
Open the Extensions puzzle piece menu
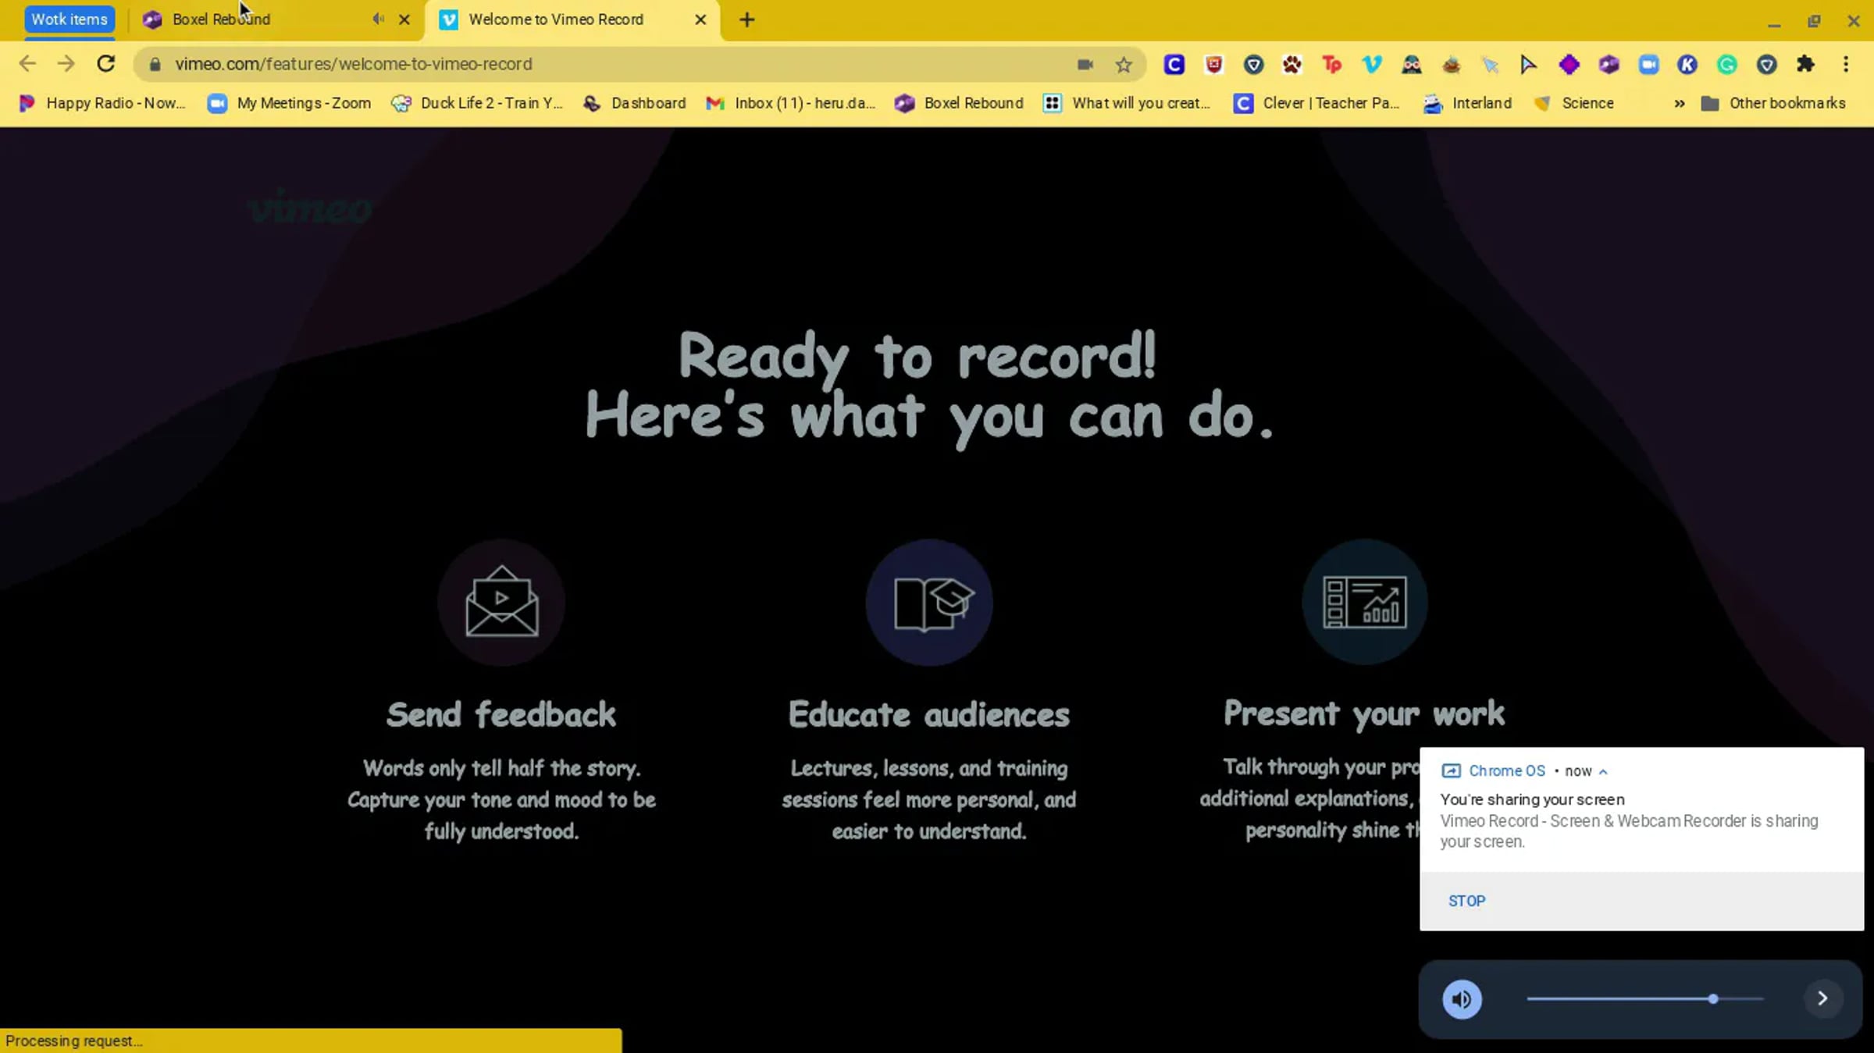pyautogui.click(x=1805, y=64)
